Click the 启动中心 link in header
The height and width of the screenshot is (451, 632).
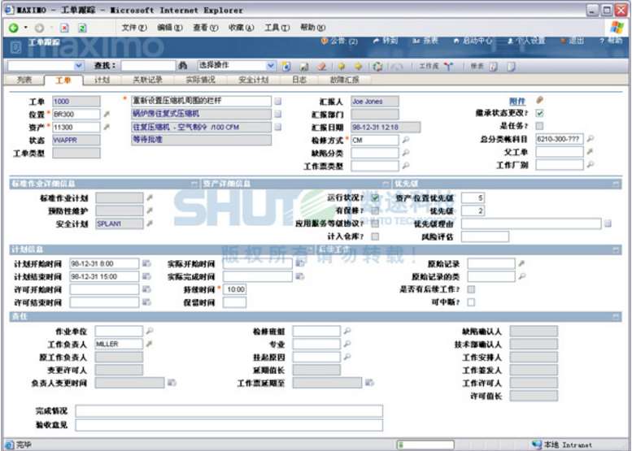(473, 41)
